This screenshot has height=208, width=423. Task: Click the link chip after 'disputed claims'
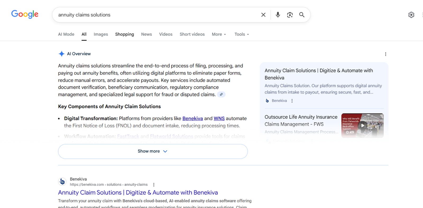click(221, 94)
